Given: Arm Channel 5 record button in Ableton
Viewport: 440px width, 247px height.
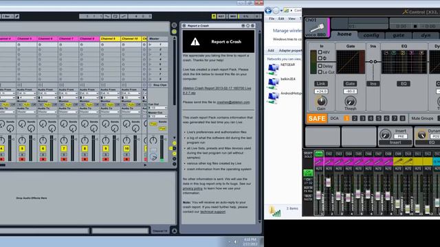Looking at the screenshot, I should 22,159.
